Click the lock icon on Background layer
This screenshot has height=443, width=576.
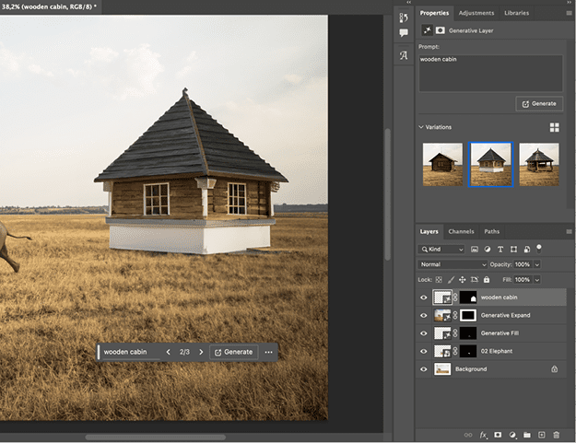coord(554,369)
